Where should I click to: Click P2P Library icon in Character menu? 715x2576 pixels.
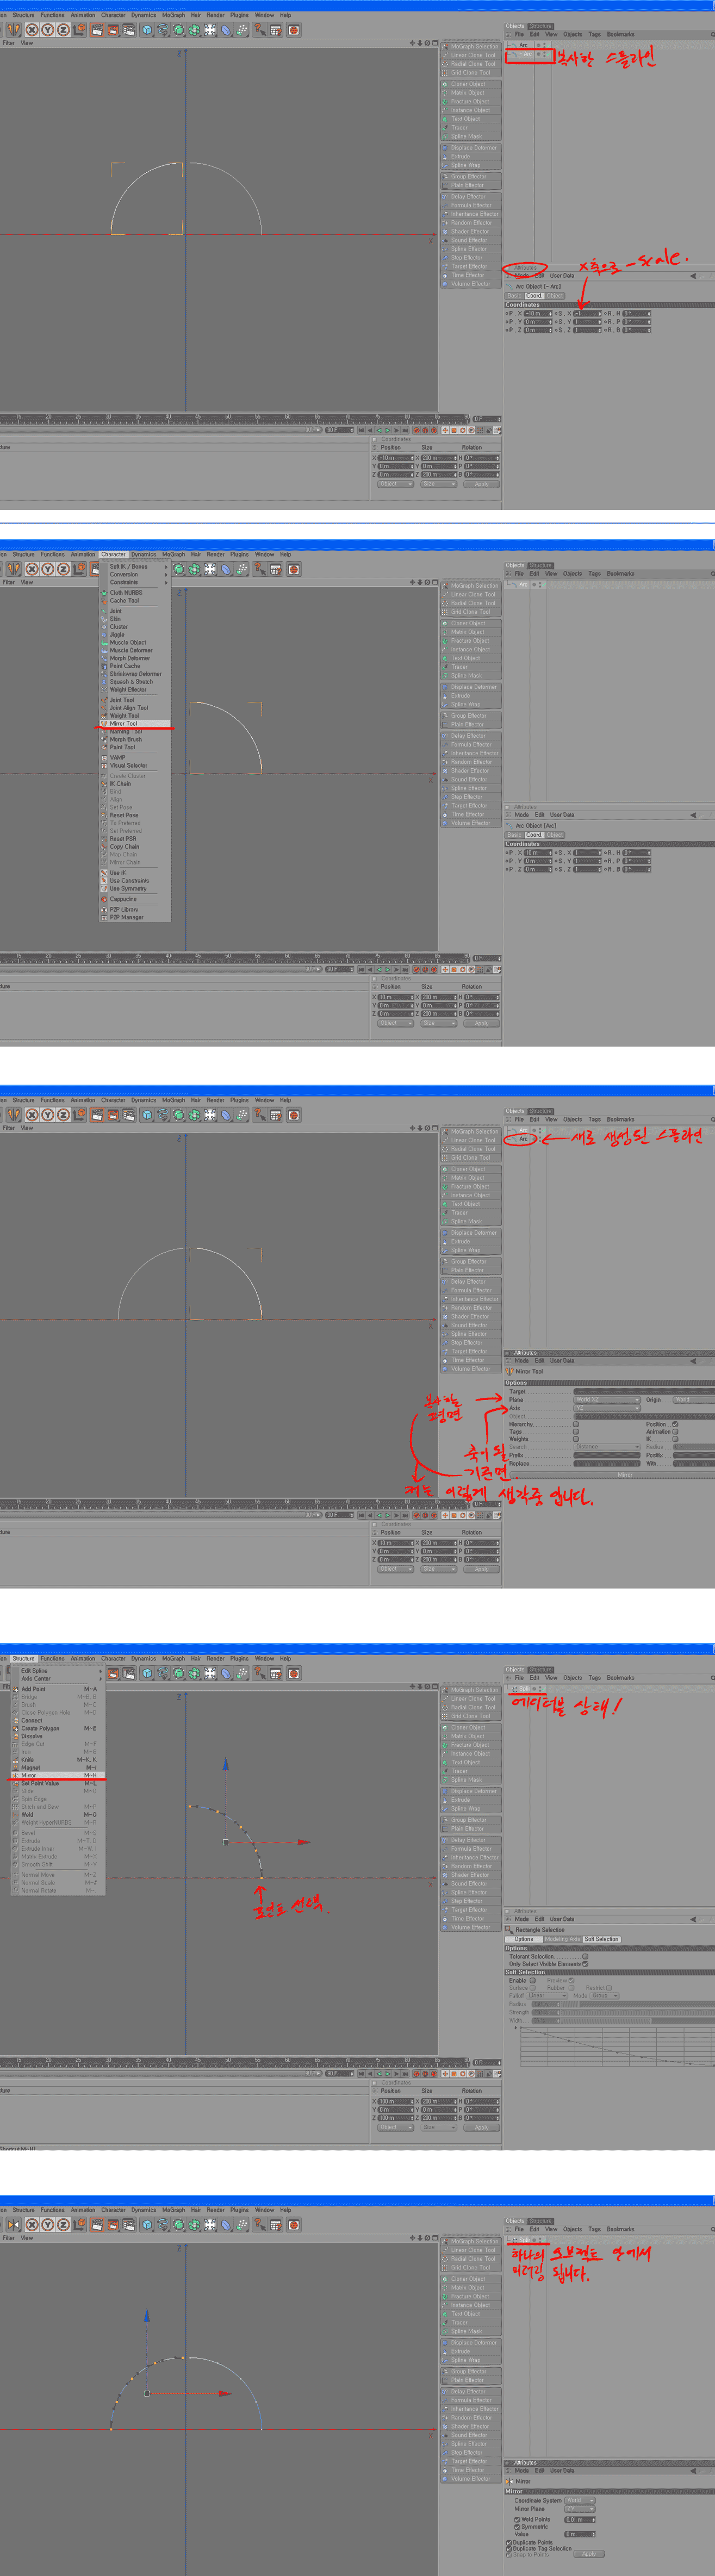[x=103, y=909]
